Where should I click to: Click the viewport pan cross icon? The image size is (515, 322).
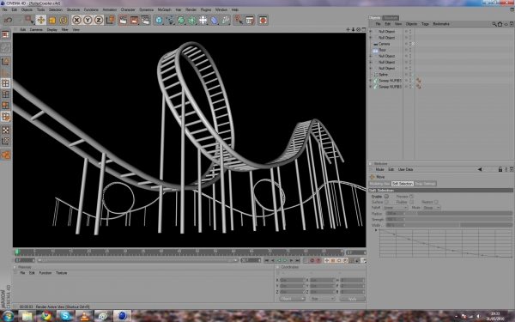(348, 29)
